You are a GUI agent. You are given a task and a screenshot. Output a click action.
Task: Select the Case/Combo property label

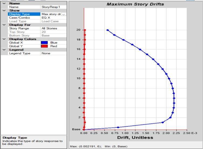pyautogui.click(x=19, y=18)
